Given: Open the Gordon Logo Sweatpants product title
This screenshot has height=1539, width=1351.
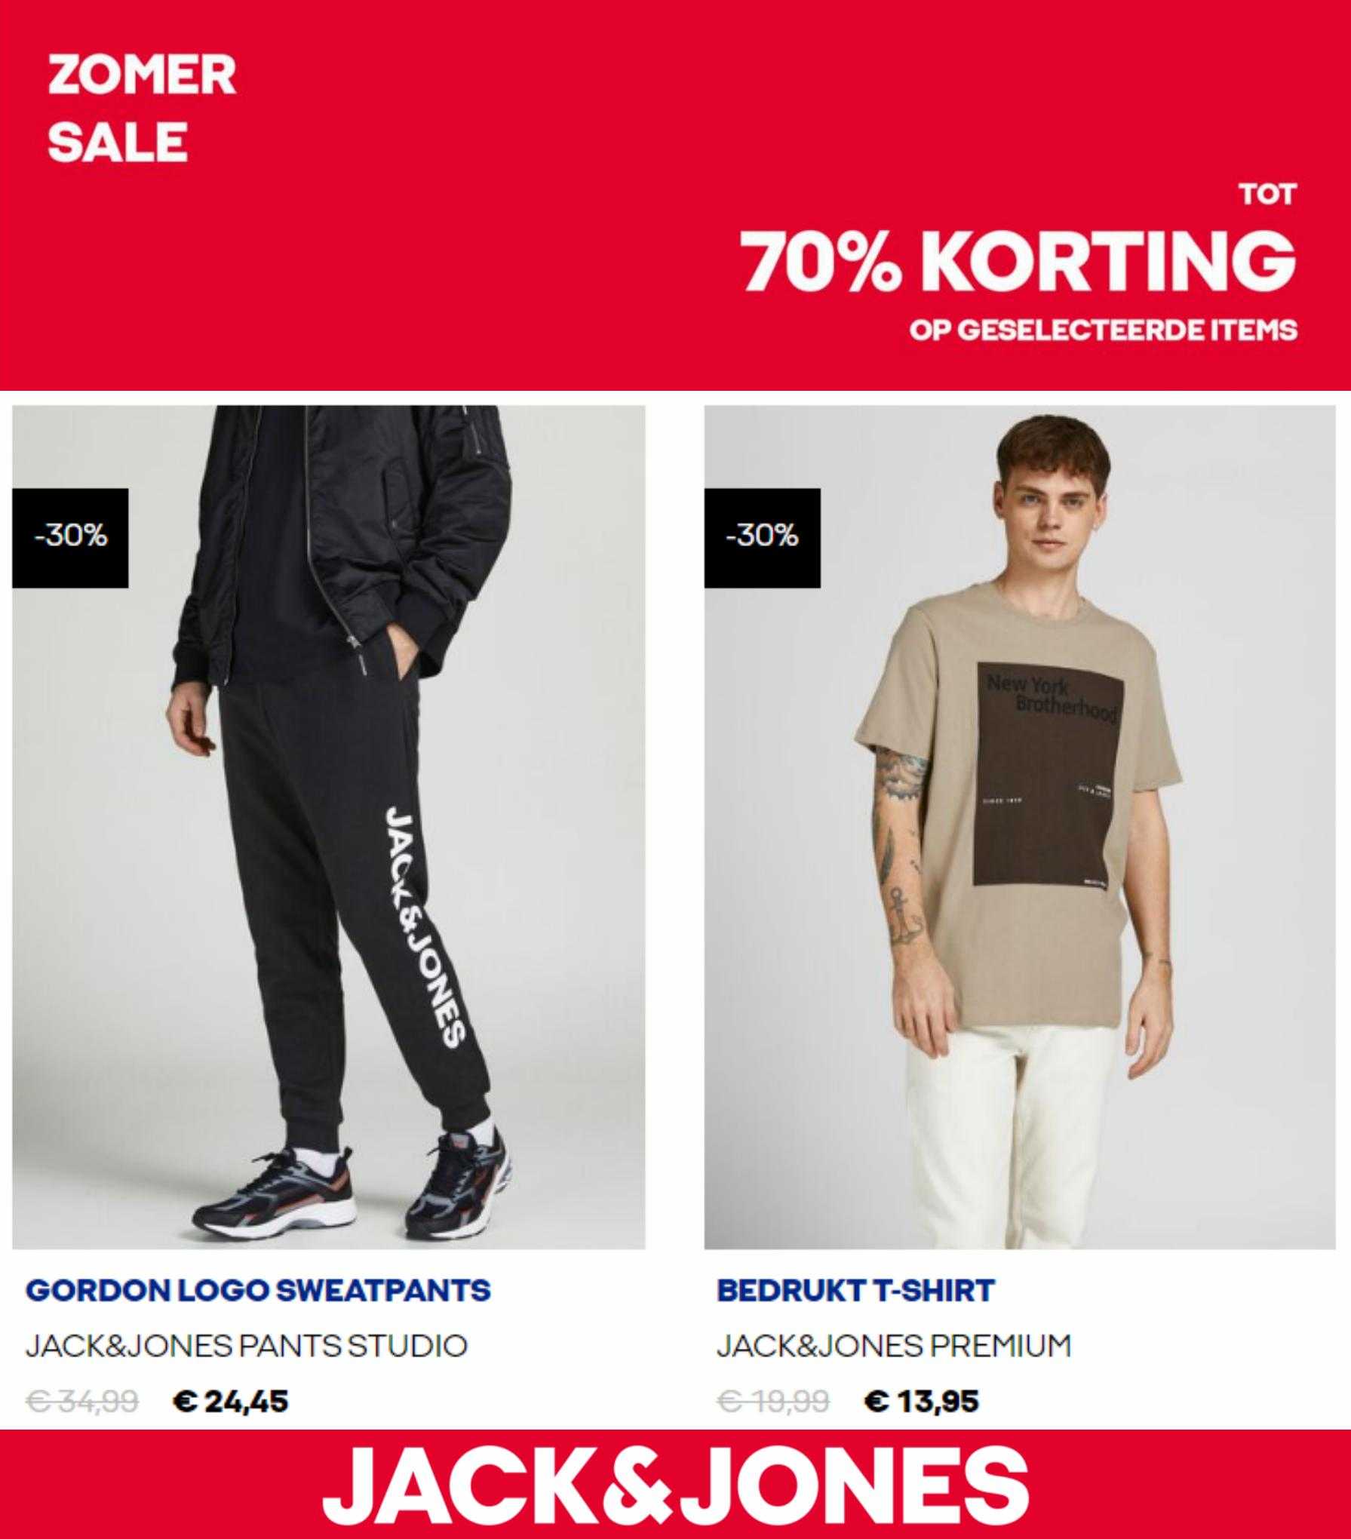Looking at the screenshot, I should point(258,1290).
